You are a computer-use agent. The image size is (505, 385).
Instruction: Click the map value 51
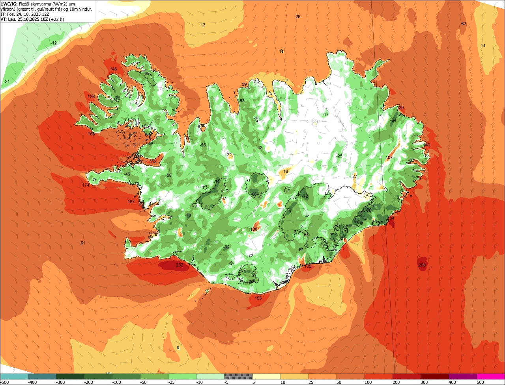coord(83,243)
